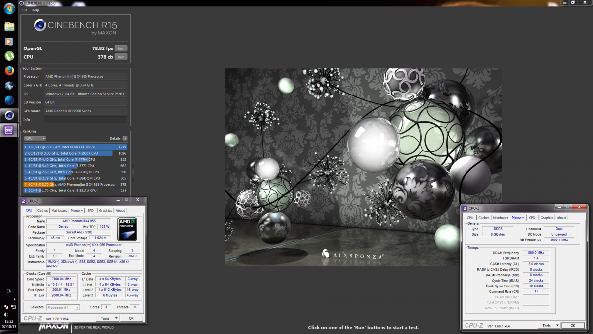Viewport: 593px width, 334px height.
Task: Select the Core i5-3317U ranking row
Action: 76,191
